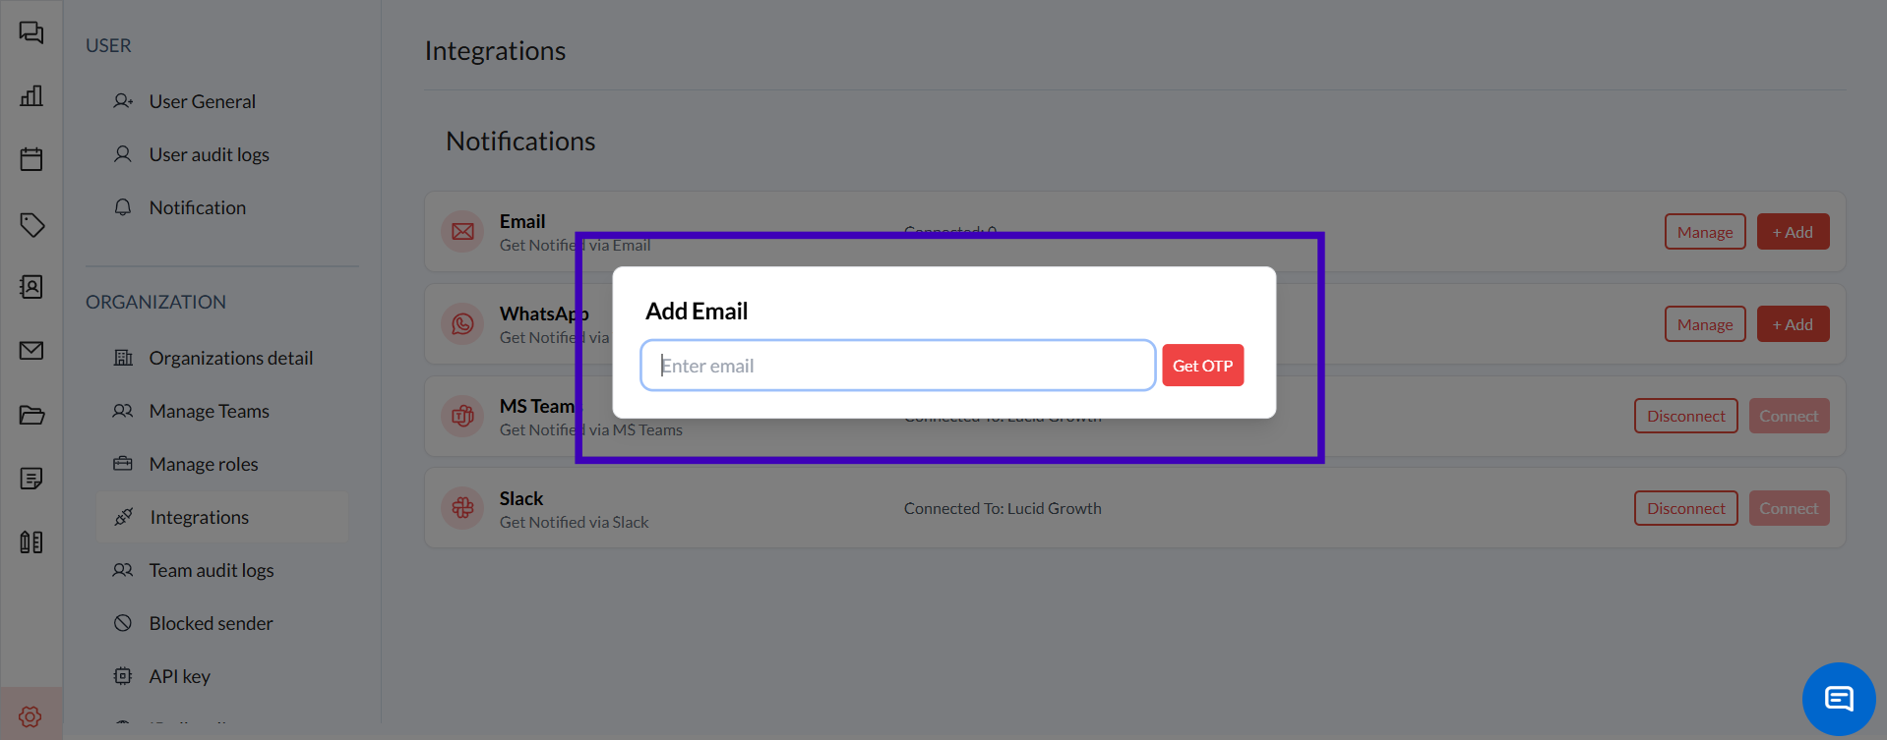1887x740 pixels.
Task: Click + Add for Email notifications
Action: click(1793, 232)
